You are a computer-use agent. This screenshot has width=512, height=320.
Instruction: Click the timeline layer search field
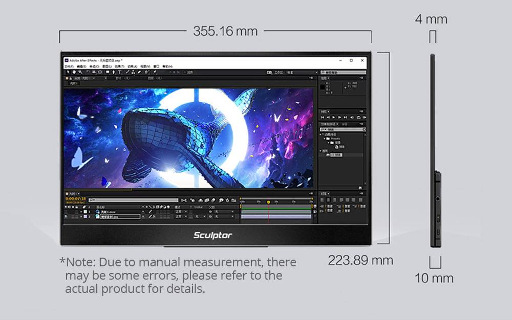[x=133, y=200]
